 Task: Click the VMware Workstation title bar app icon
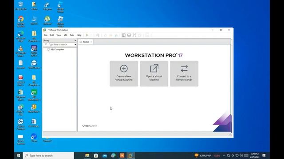click(44, 30)
